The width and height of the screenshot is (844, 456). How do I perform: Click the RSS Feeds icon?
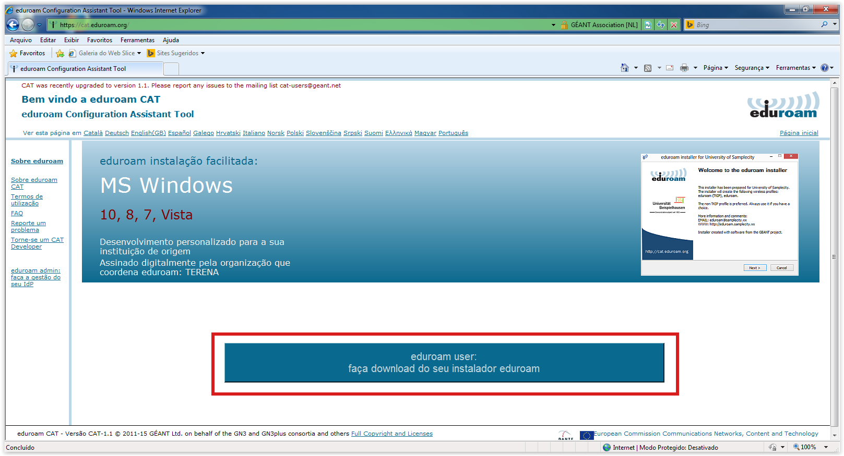(648, 68)
